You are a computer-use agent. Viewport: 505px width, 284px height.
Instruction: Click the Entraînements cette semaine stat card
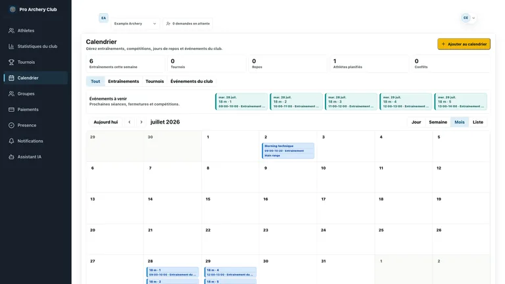pos(126,64)
